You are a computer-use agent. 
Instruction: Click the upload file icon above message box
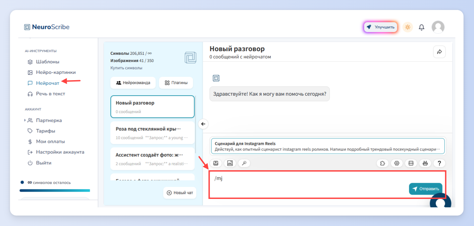tap(216, 163)
